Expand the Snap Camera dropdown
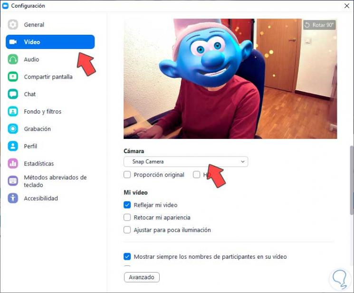Screen dimensions: 354x293 coord(186,162)
